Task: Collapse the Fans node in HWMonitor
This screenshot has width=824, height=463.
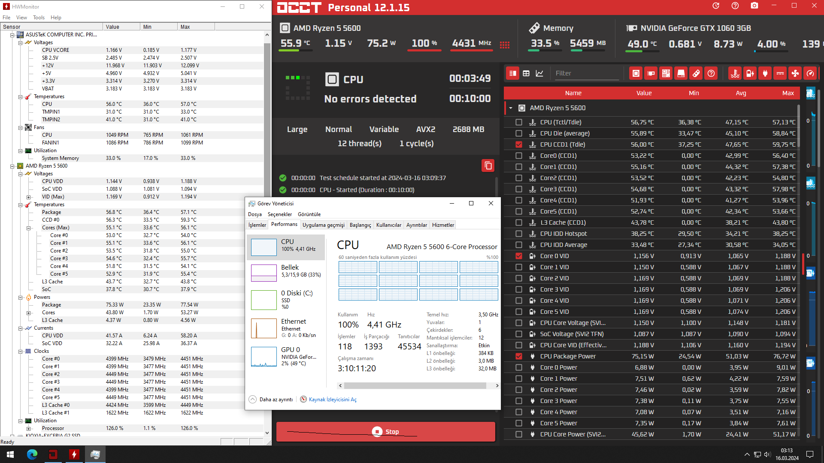Action: coord(20,128)
